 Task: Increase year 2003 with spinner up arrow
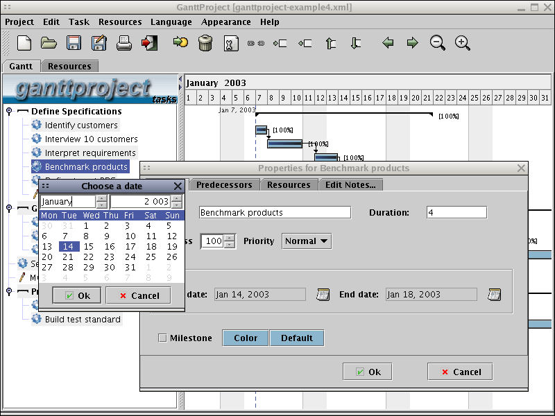(x=177, y=198)
